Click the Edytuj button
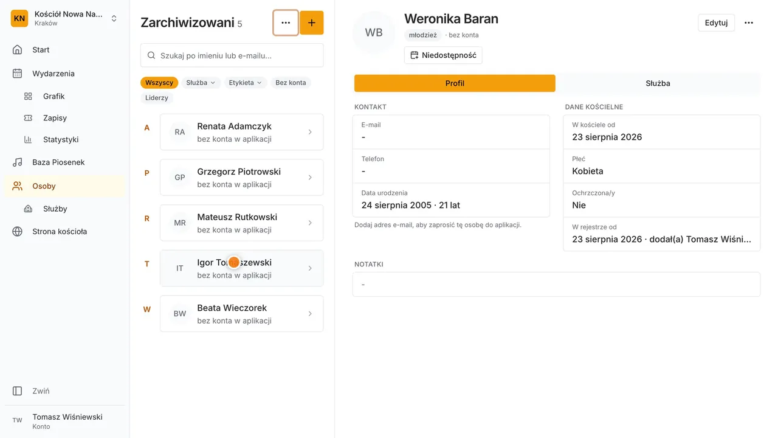The height and width of the screenshot is (438, 778). (716, 23)
